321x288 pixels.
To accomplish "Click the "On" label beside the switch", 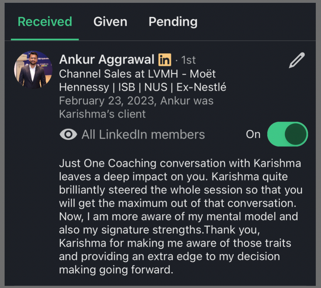I will 253,135.
